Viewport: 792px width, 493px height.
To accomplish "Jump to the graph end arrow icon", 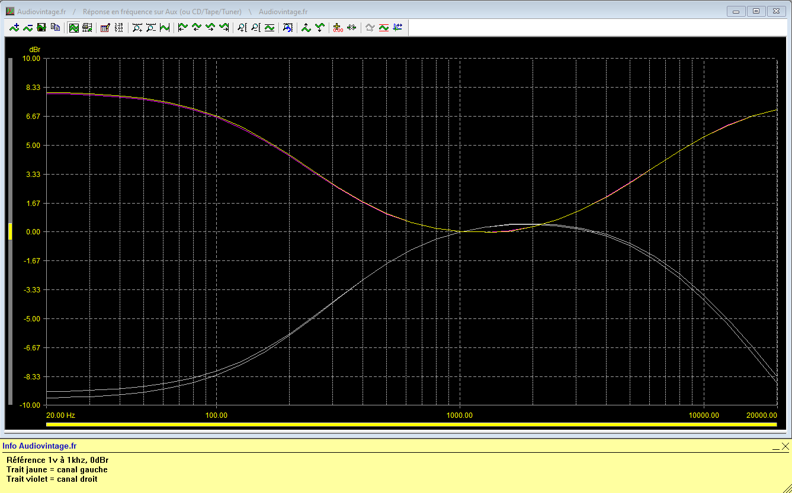I will [223, 27].
